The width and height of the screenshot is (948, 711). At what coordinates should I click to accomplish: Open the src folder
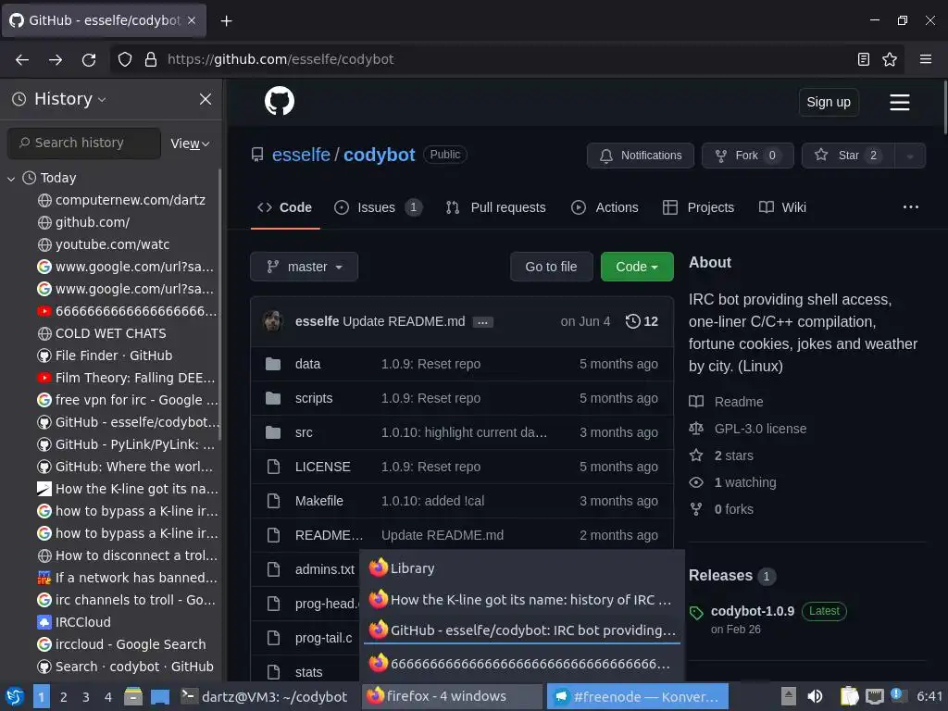coord(304,432)
